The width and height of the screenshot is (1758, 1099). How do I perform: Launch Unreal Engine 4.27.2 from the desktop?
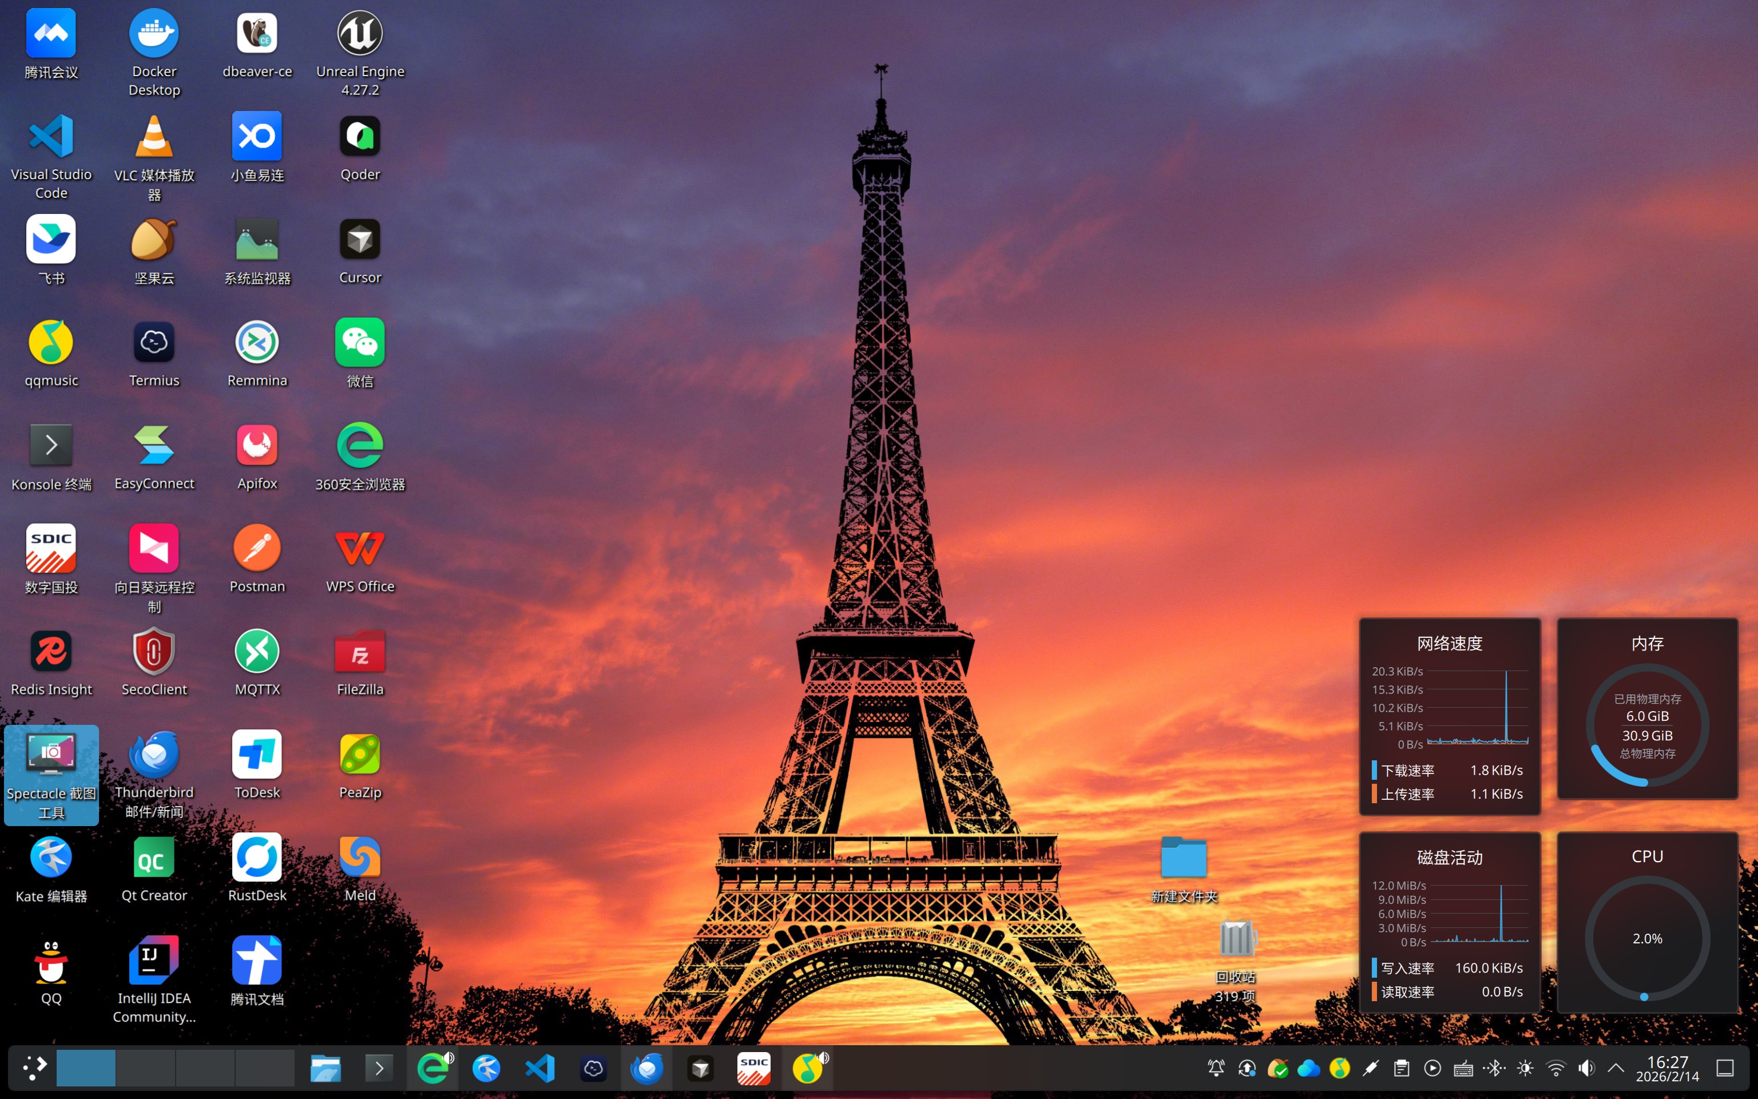pyautogui.click(x=360, y=53)
